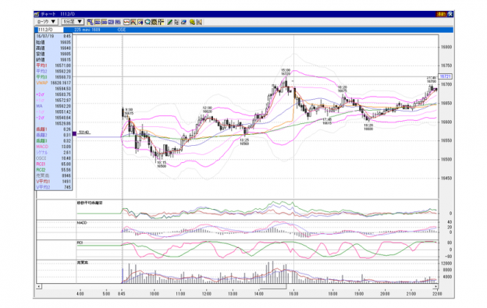Screen dimensions: 487x308
Task: Click the rightmost toolbar icon beside the key
Action: point(199,22)
